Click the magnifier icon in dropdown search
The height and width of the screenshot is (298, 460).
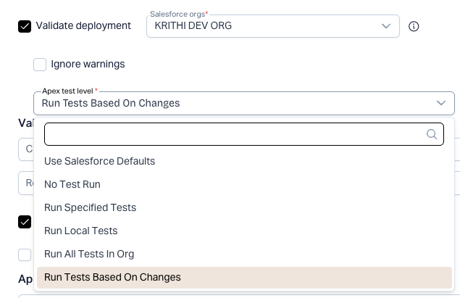(x=432, y=134)
